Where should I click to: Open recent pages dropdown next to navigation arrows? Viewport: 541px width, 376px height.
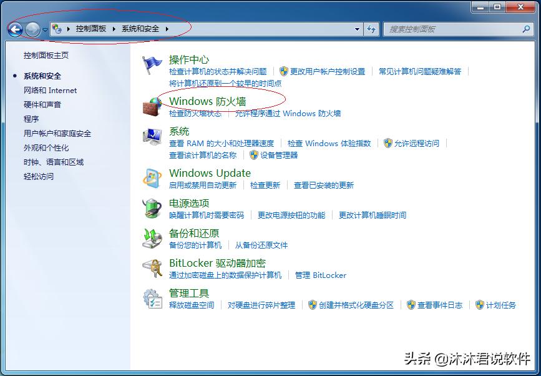click(46, 29)
